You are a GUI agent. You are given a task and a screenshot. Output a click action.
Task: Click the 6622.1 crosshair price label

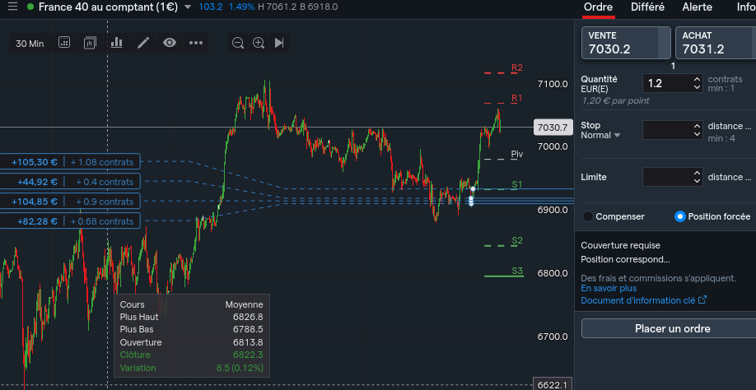pyautogui.click(x=553, y=385)
